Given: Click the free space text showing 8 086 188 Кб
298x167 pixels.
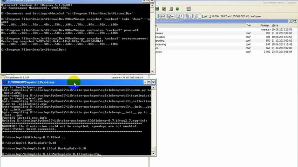Looking at the screenshot, I should coord(237,16).
